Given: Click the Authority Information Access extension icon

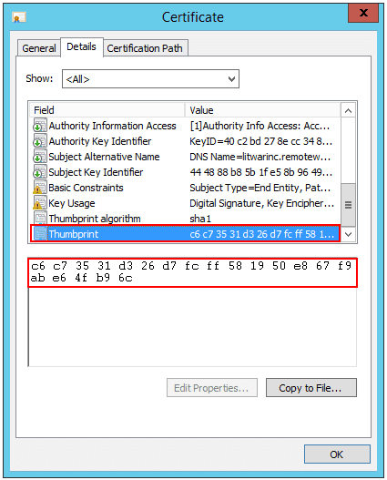Looking at the screenshot, I should click(40, 126).
